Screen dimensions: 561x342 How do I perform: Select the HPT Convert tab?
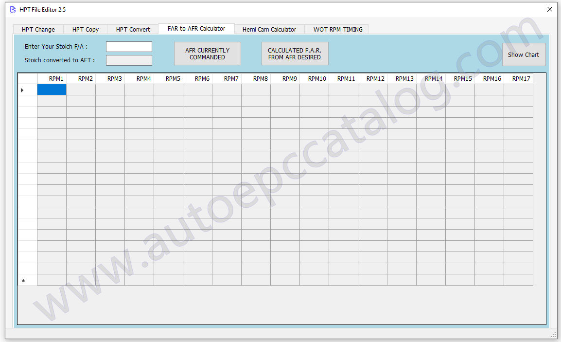point(133,29)
